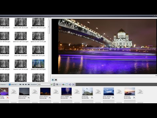
Task: Click the preview playback progress bar
Action: tap(104, 77)
